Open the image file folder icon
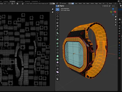 54,4
